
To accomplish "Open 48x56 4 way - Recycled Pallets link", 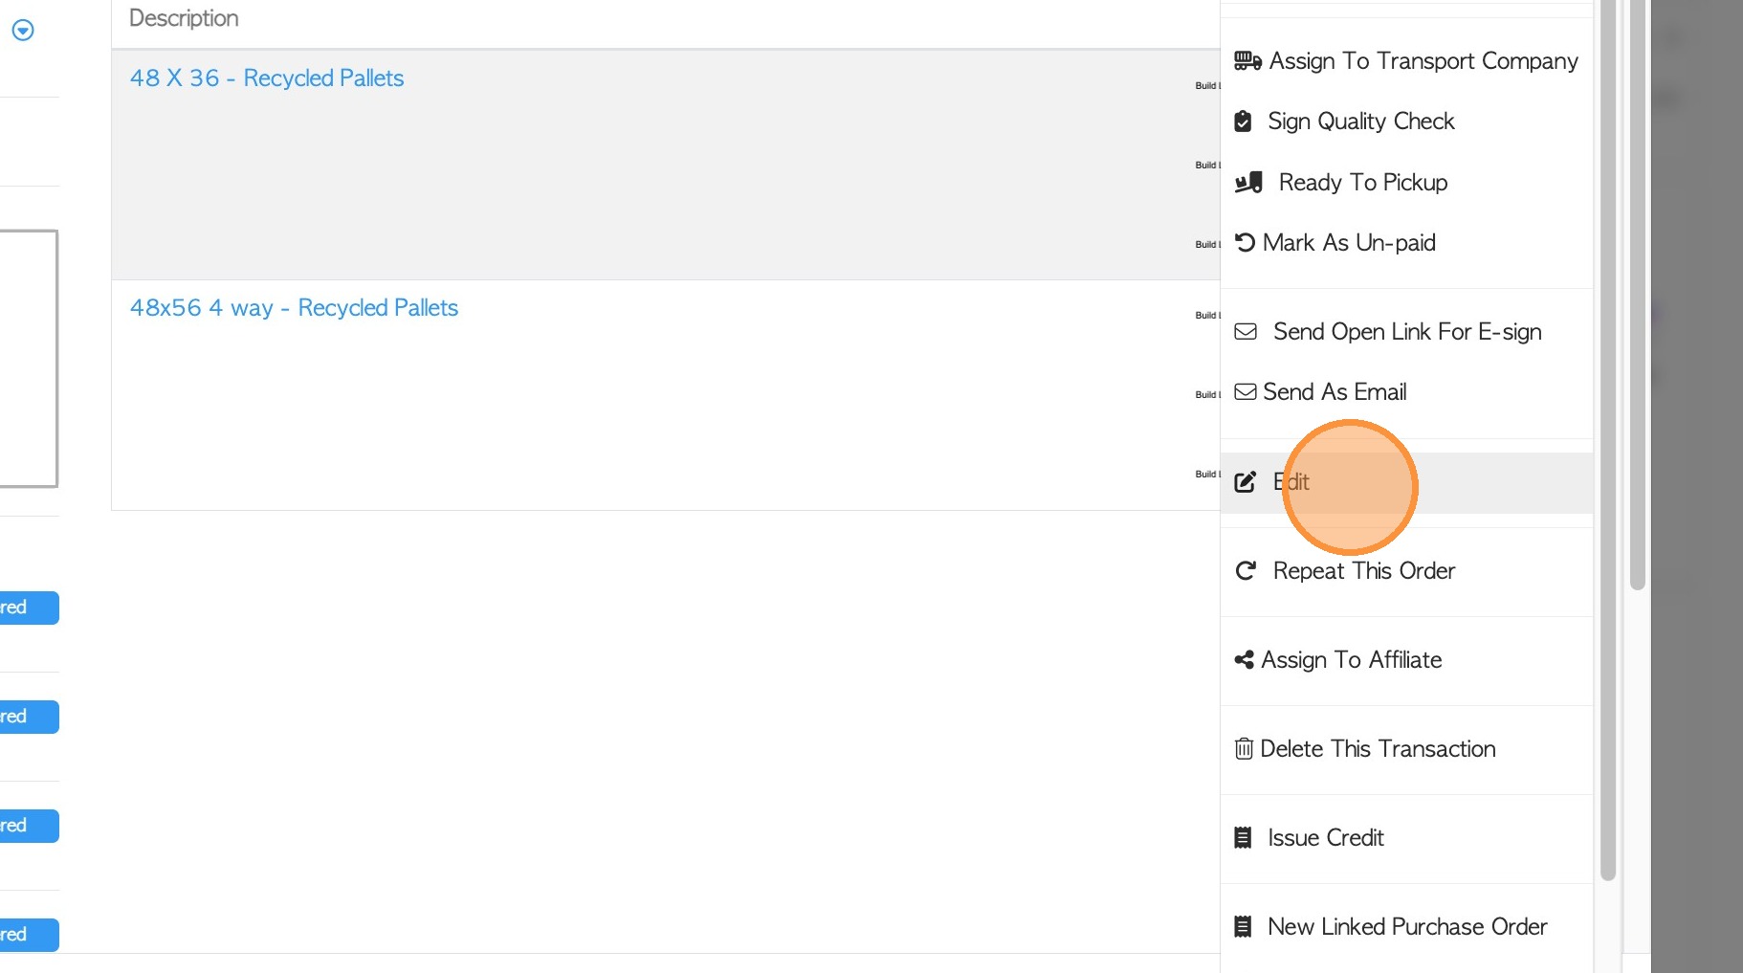I will pyautogui.click(x=294, y=308).
